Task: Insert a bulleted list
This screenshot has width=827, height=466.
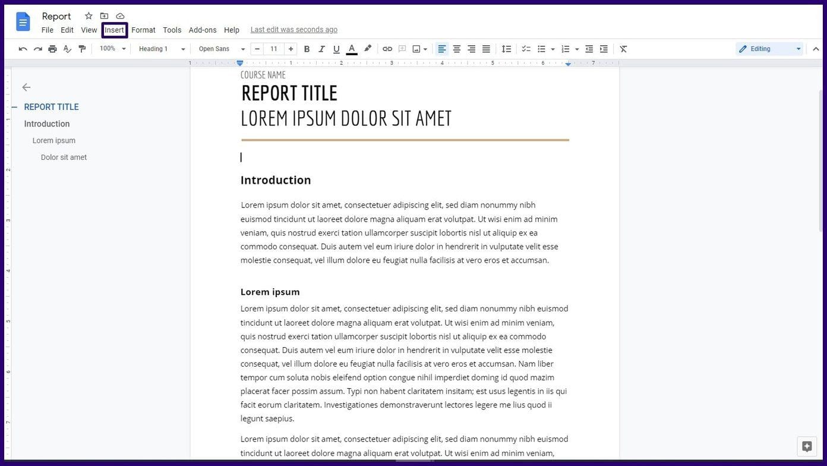Action: pyautogui.click(x=541, y=49)
